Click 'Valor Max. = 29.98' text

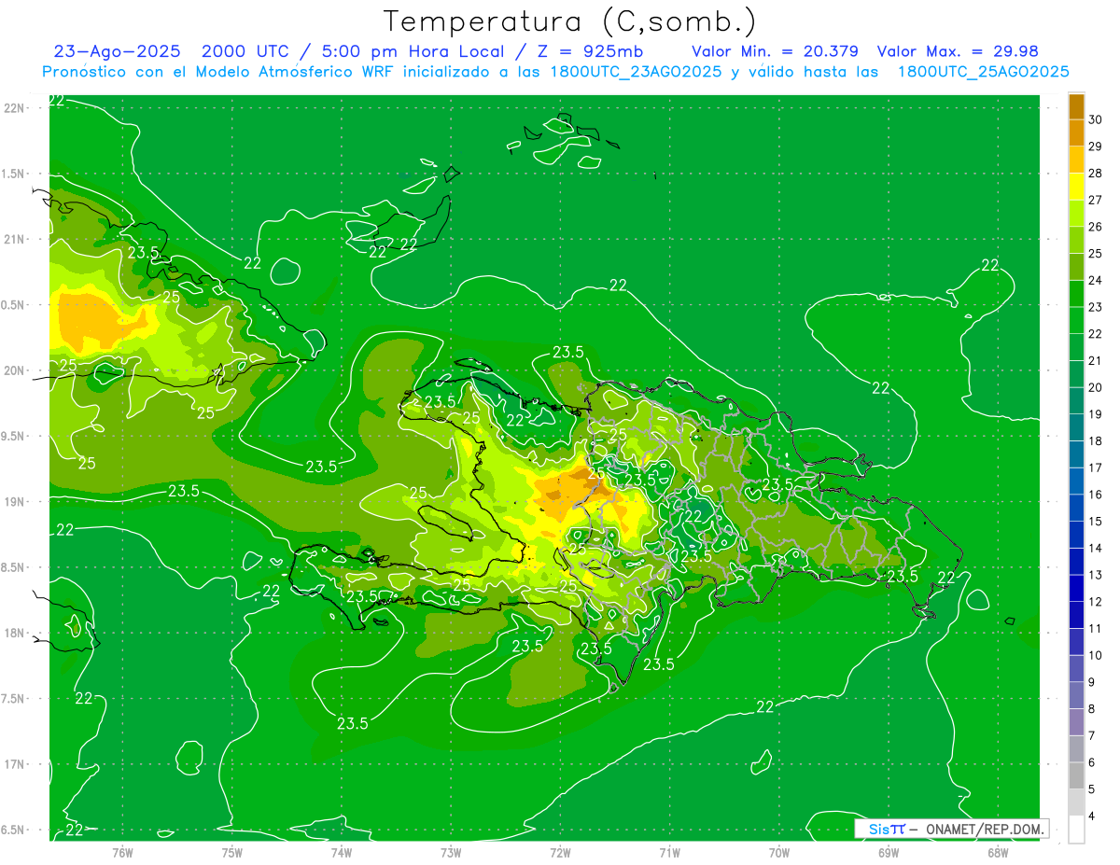[959, 51]
